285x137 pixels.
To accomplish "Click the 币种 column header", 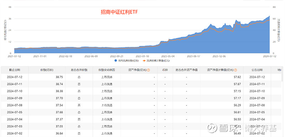I will 165,70.
